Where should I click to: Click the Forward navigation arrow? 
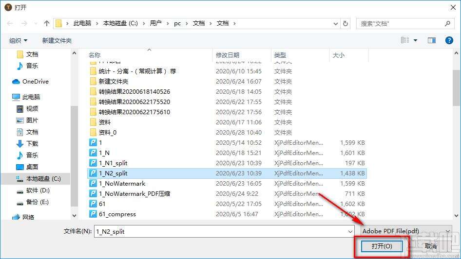(x=24, y=23)
